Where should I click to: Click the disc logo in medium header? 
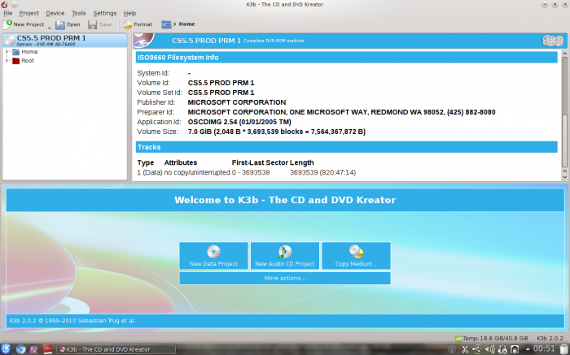click(x=143, y=41)
